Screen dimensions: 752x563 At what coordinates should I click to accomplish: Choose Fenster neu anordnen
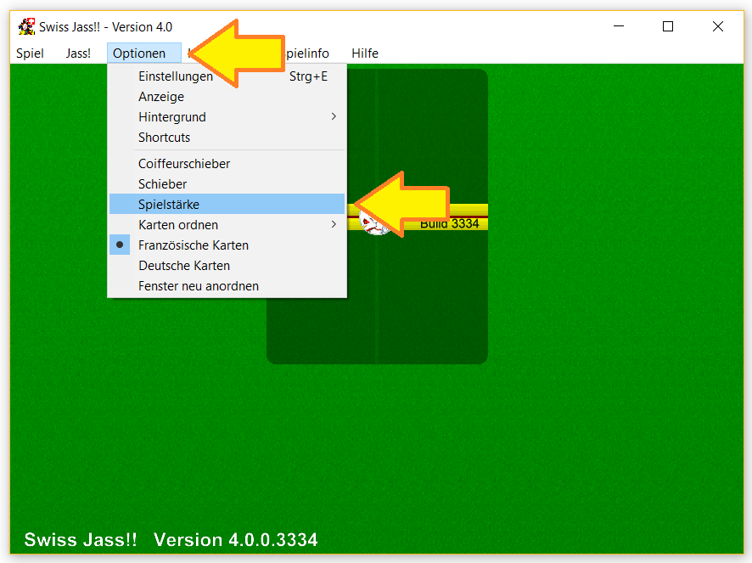(227, 286)
